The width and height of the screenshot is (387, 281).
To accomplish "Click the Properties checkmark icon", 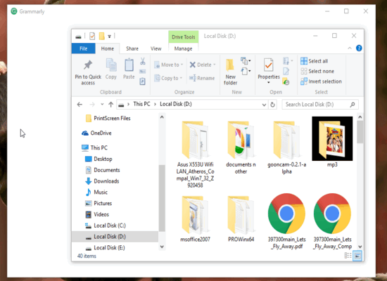I will 268,65.
